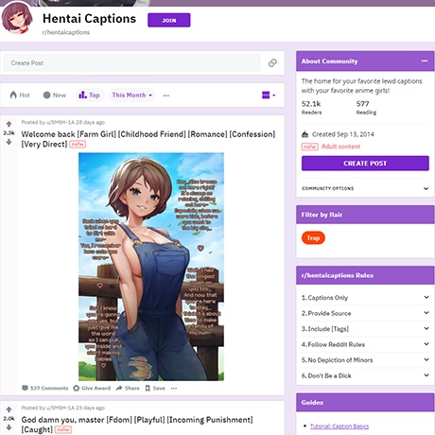This screenshot has width=435, height=435.
Task: Open 137 Comments on Welcome back post
Action: click(x=45, y=388)
